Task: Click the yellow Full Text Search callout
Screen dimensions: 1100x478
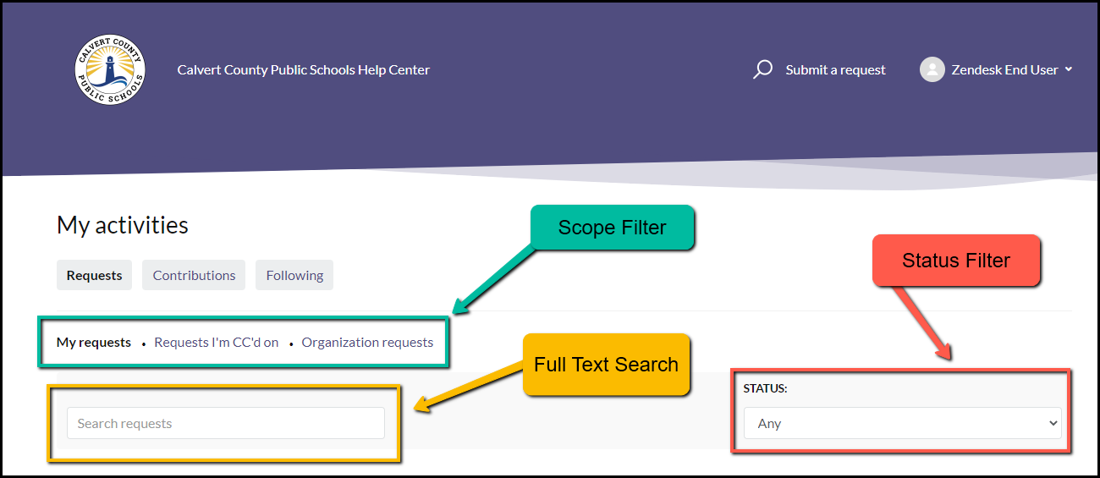Action: [x=606, y=365]
